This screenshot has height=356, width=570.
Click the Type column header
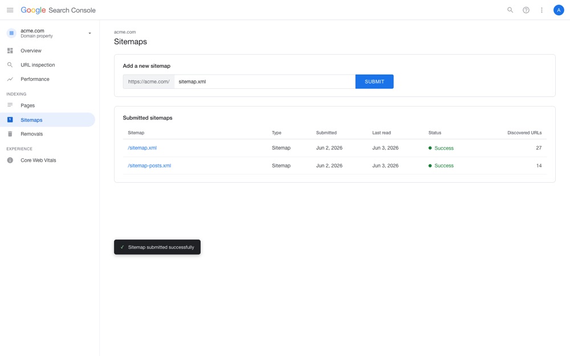pyautogui.click(x=276, y=133)
